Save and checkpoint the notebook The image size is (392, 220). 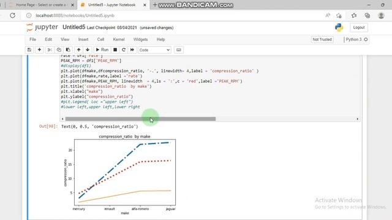(29, 50)
